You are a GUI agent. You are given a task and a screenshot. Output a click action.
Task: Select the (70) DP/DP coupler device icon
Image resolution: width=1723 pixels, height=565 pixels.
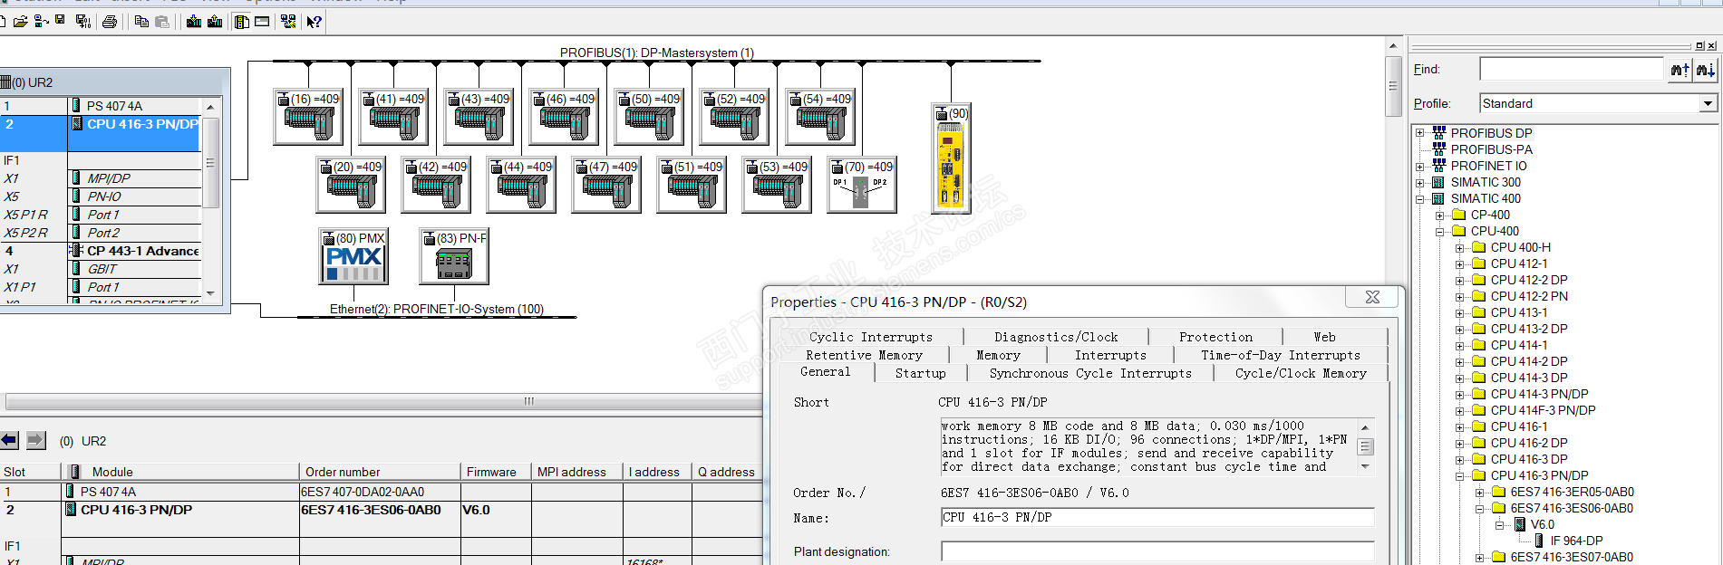pyautogui.click(x=861, y=184)
